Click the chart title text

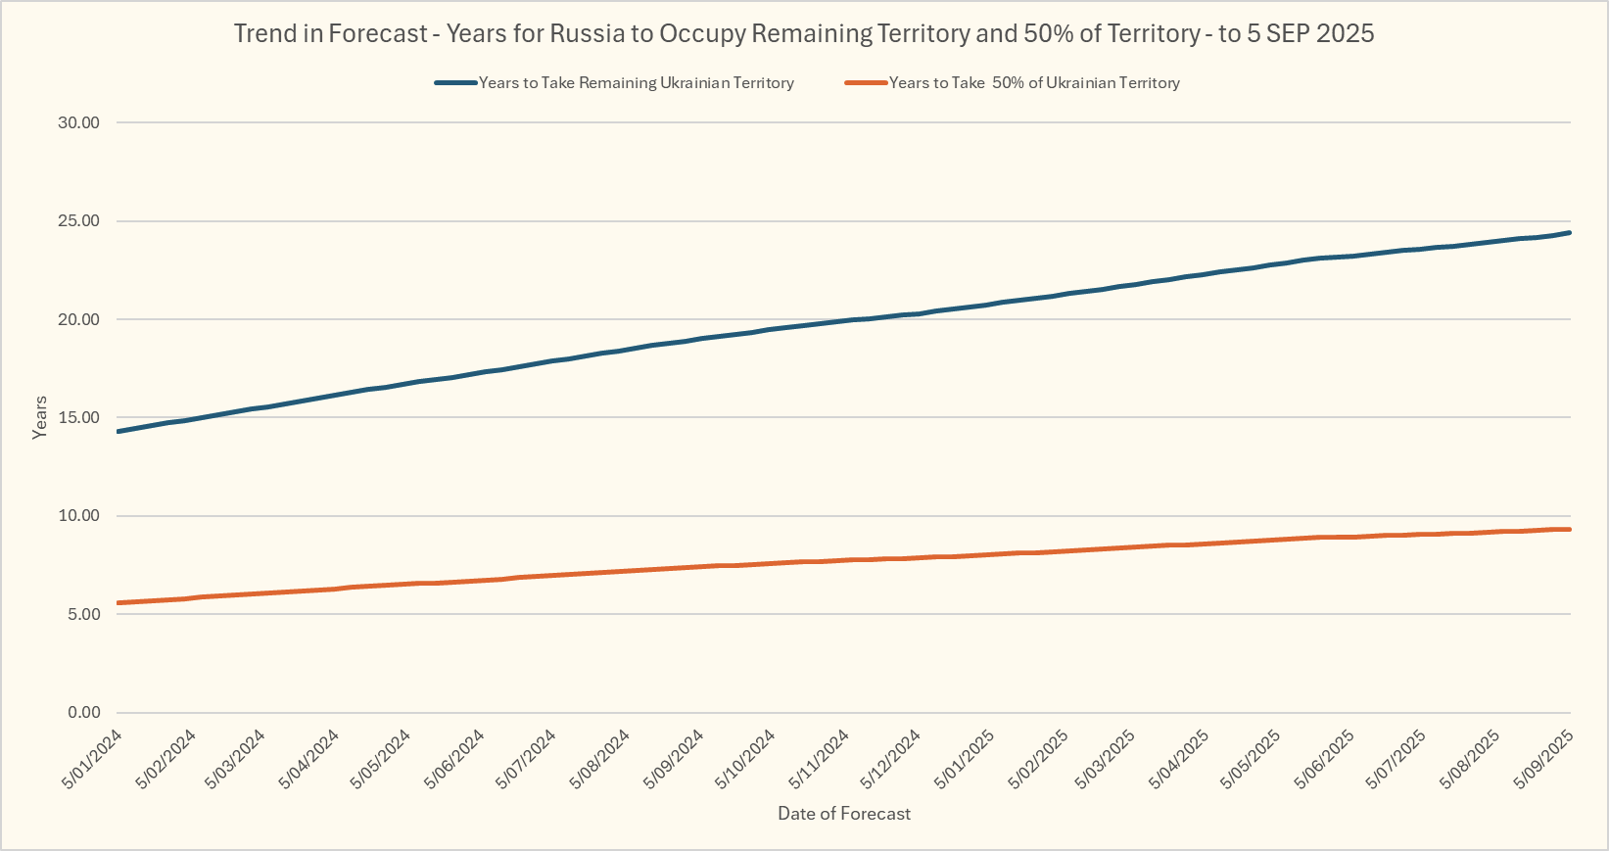[803, 33]
